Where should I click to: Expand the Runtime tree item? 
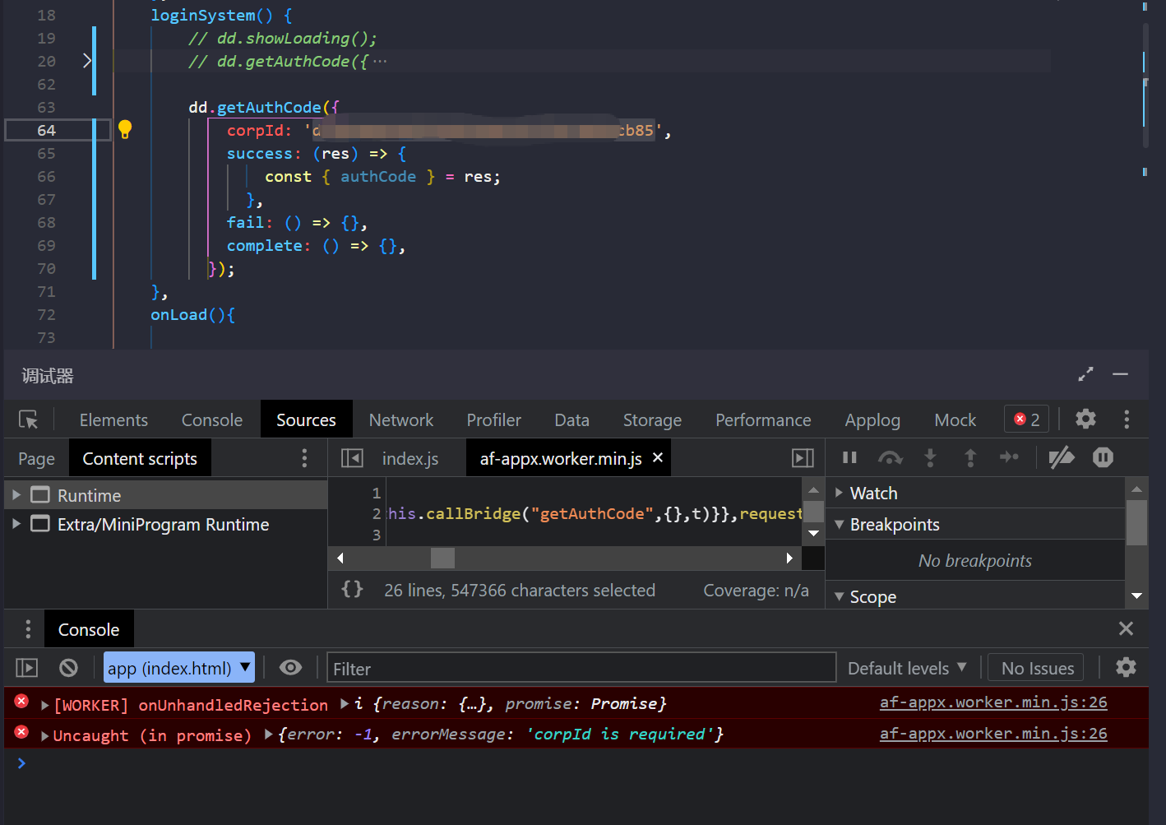pyautogui.click(x=16, y=495)
